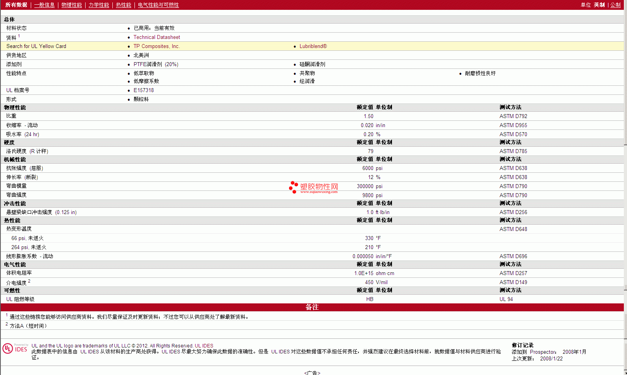
Task: Click the ASTM D792 test method
Action: coord(513,116)
